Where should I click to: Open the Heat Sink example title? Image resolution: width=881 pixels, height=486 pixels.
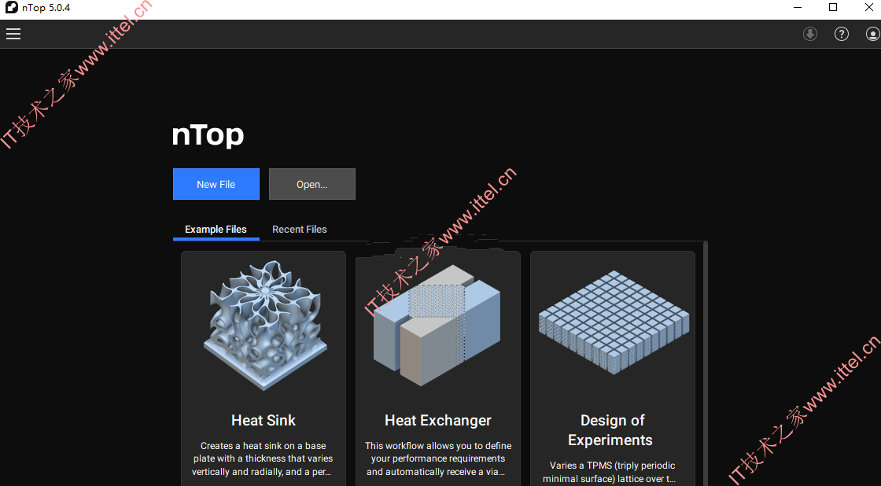264,420
